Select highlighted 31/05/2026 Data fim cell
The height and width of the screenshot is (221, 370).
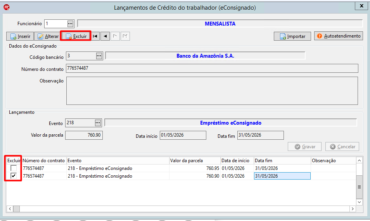coord(282,176)
